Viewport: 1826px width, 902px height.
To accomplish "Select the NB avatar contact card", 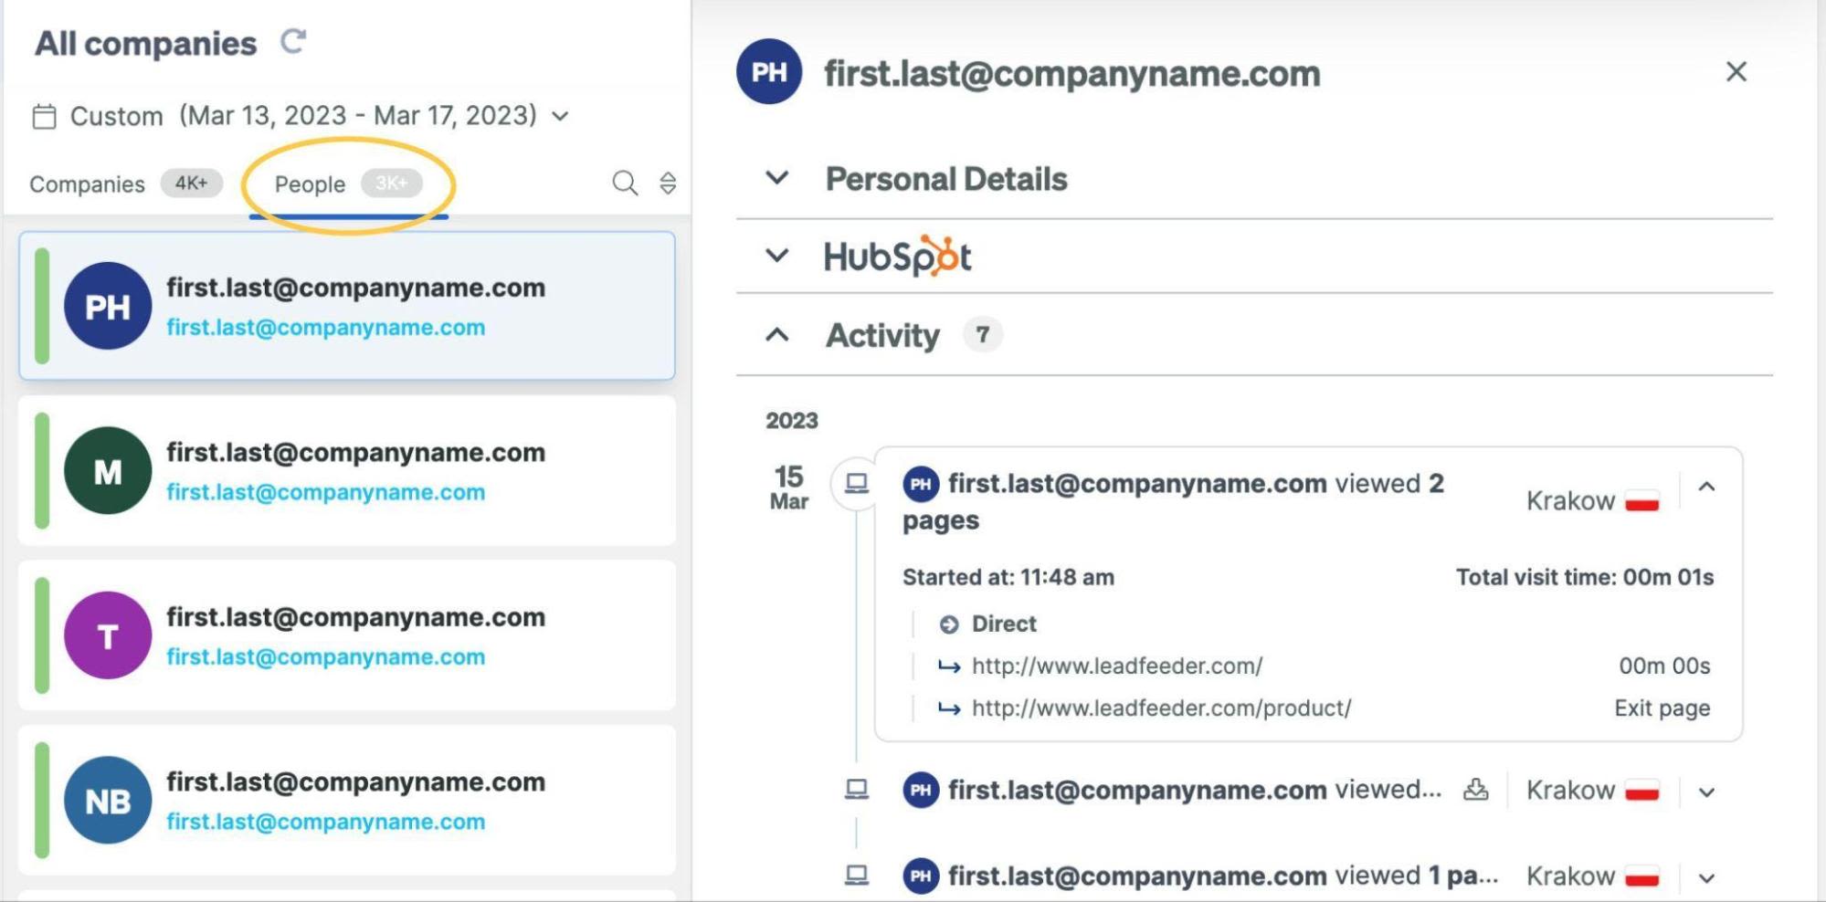I will click(347, 801).
